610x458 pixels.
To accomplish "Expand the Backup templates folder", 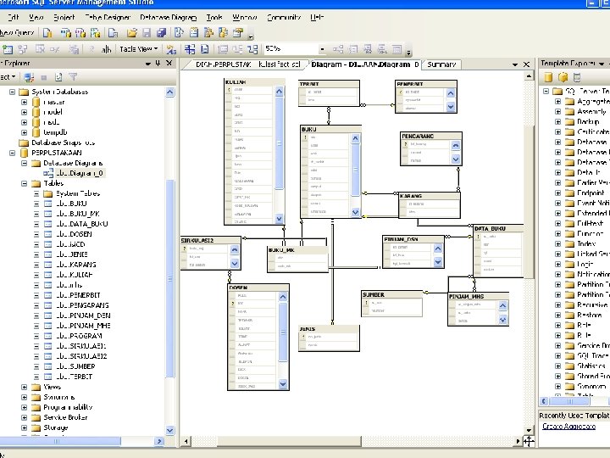I will coord(558,122).
